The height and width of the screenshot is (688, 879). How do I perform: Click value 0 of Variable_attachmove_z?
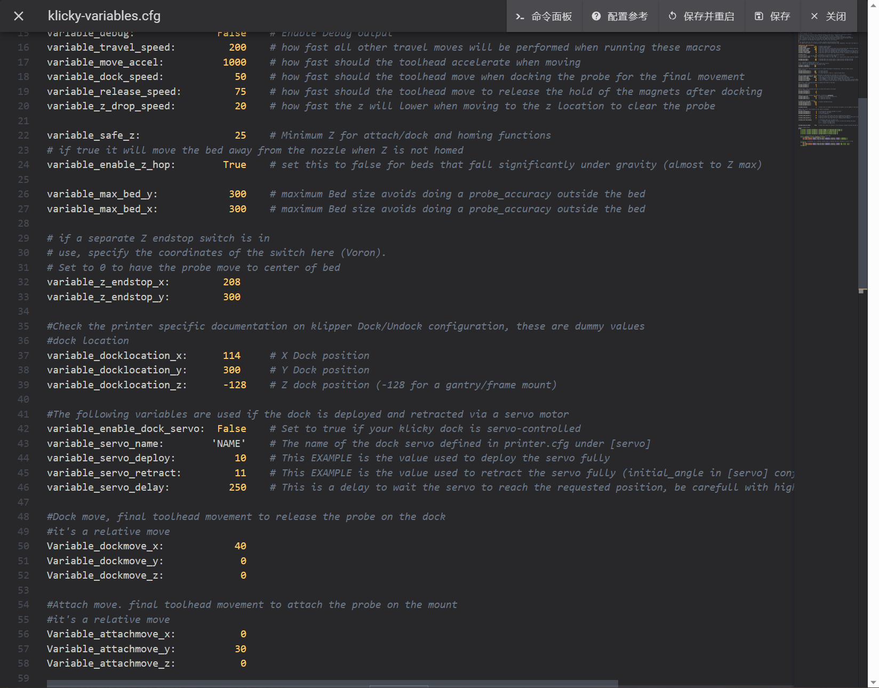[243, 663]
